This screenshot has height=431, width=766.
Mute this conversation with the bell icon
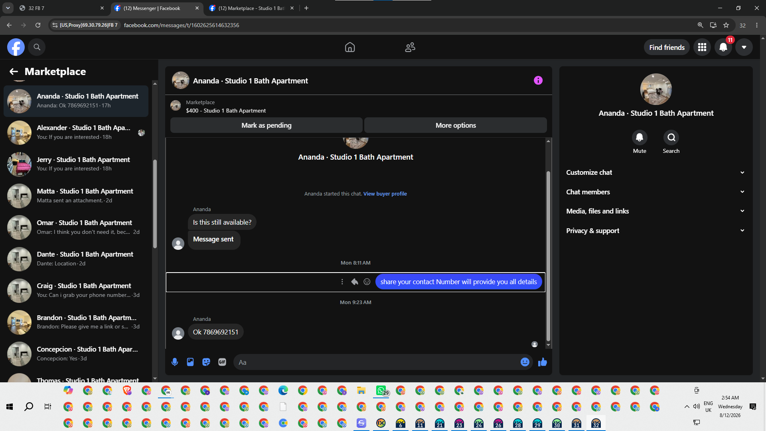tap(640, 137)
